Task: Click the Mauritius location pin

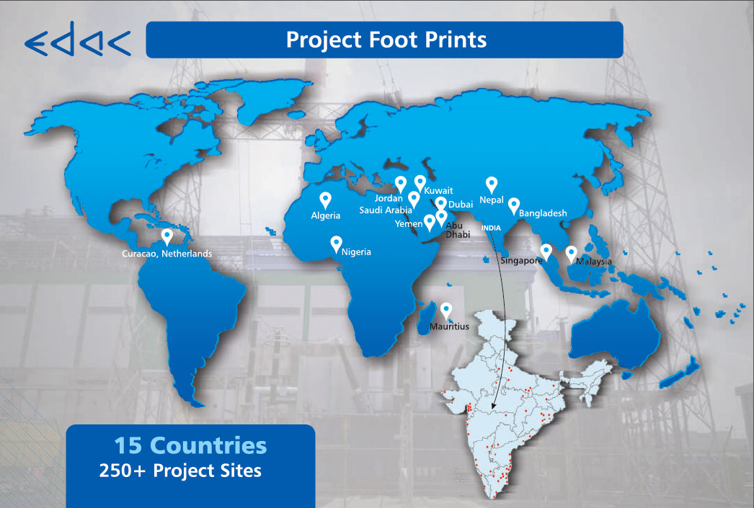Action: coord(446,311)
